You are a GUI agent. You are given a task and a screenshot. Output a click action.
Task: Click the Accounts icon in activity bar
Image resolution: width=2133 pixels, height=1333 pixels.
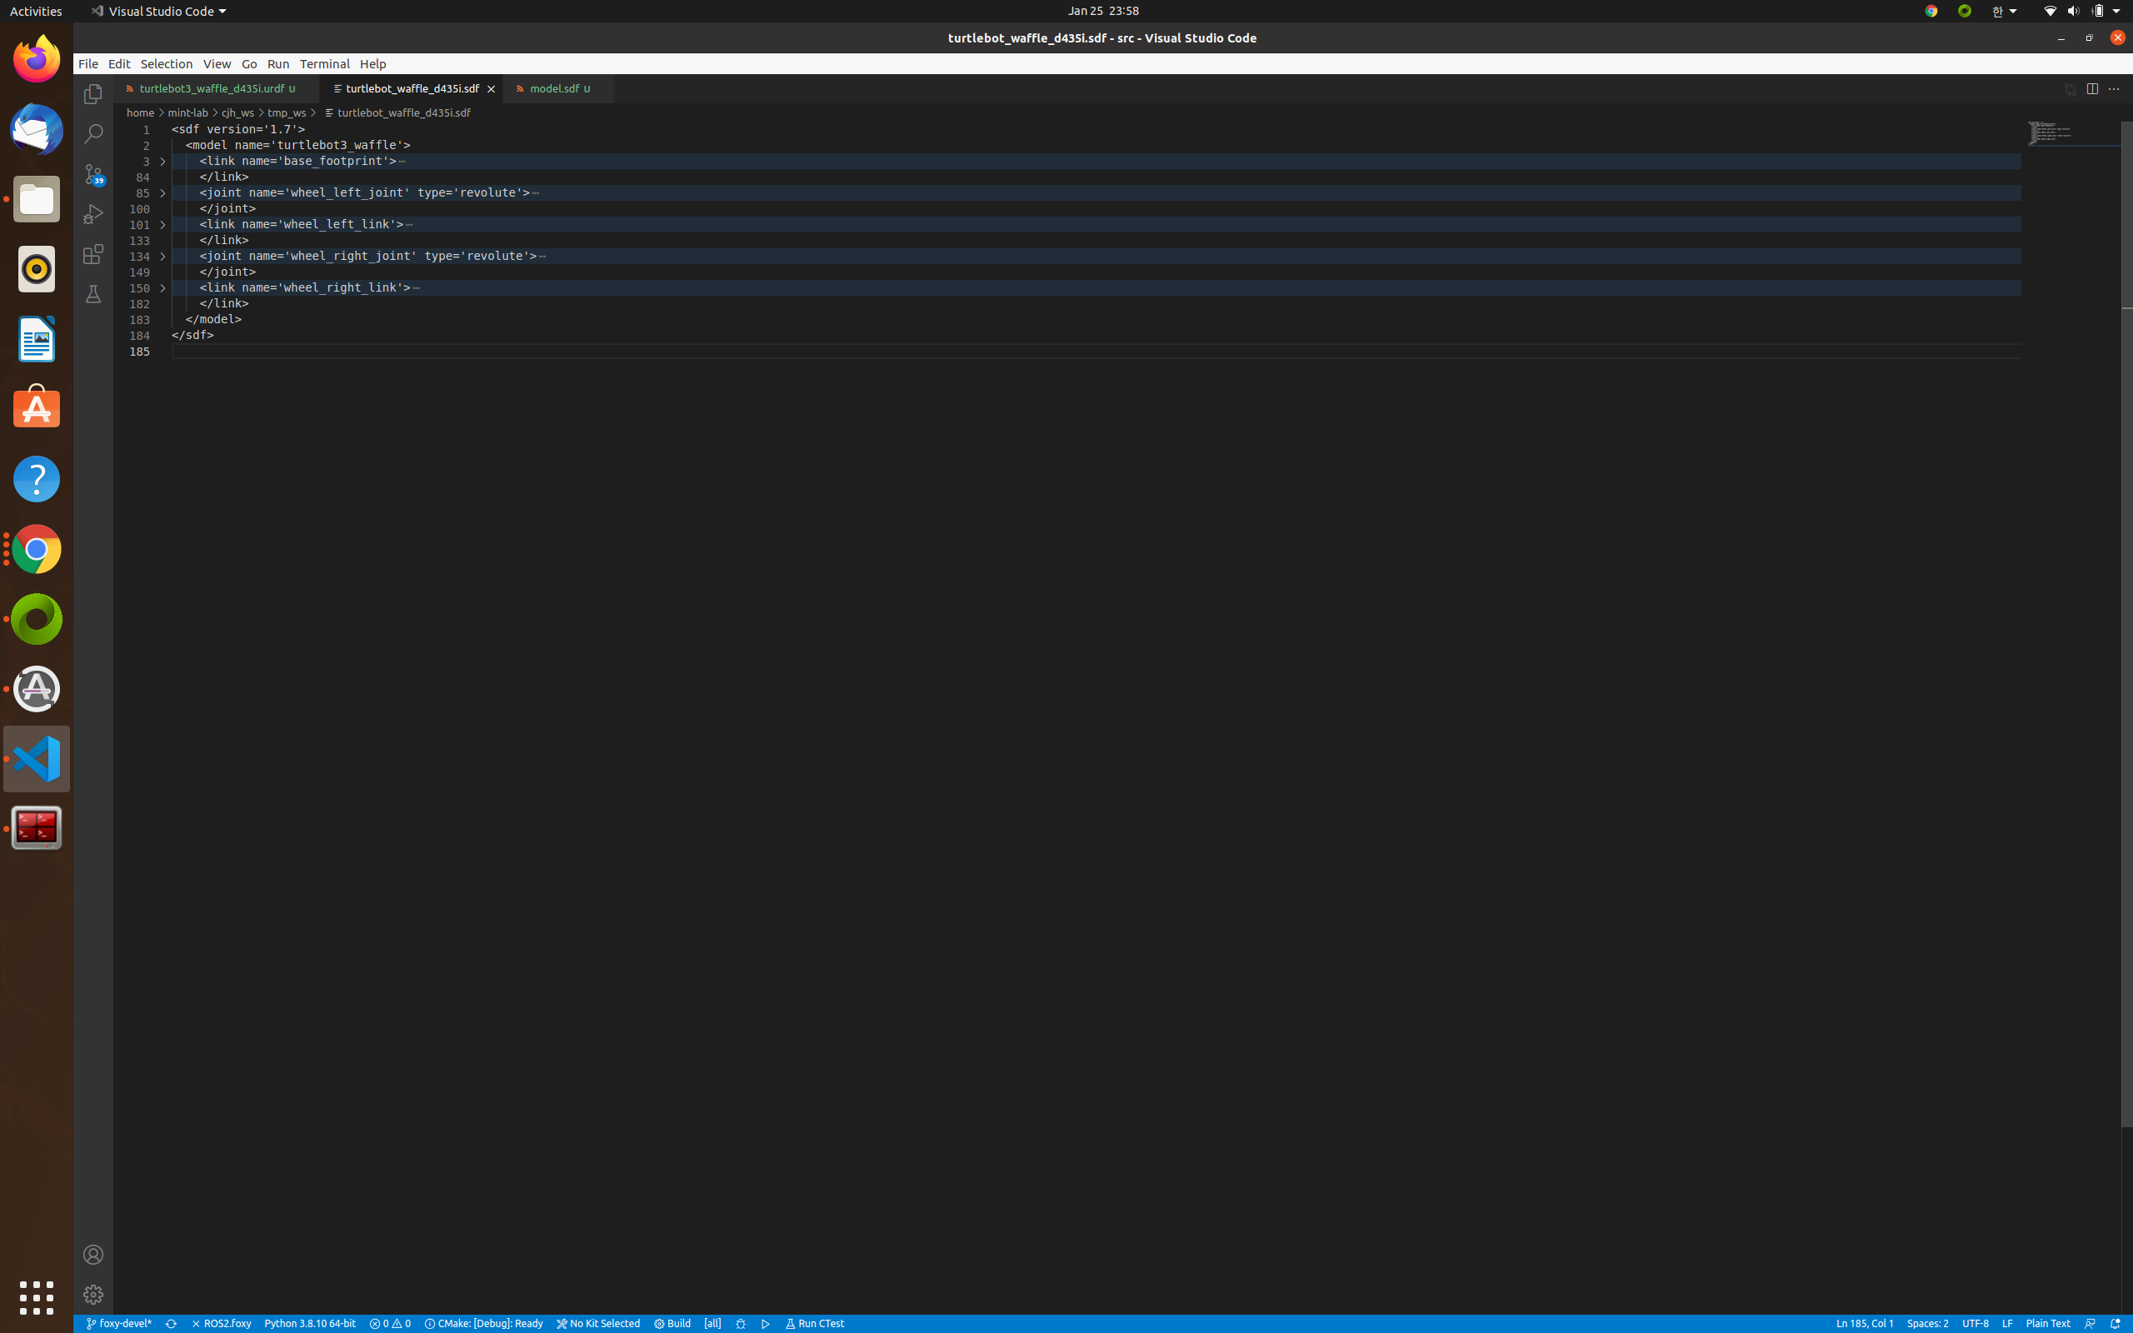(92, 1255)
